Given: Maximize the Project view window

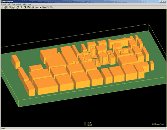Looking at the screenshot, I should [163, 1].
